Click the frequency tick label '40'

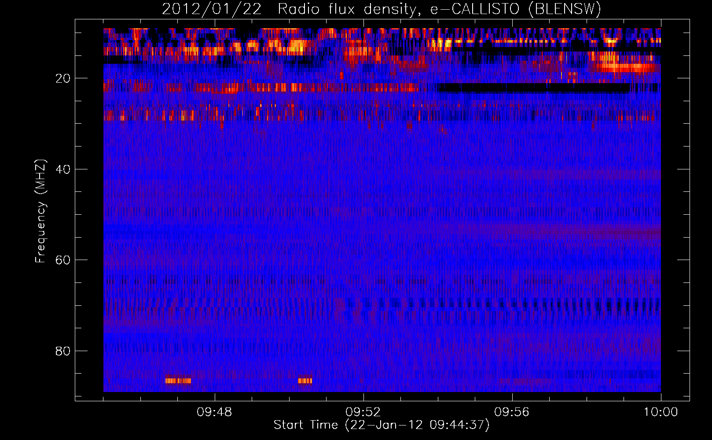tap(63, 169)
